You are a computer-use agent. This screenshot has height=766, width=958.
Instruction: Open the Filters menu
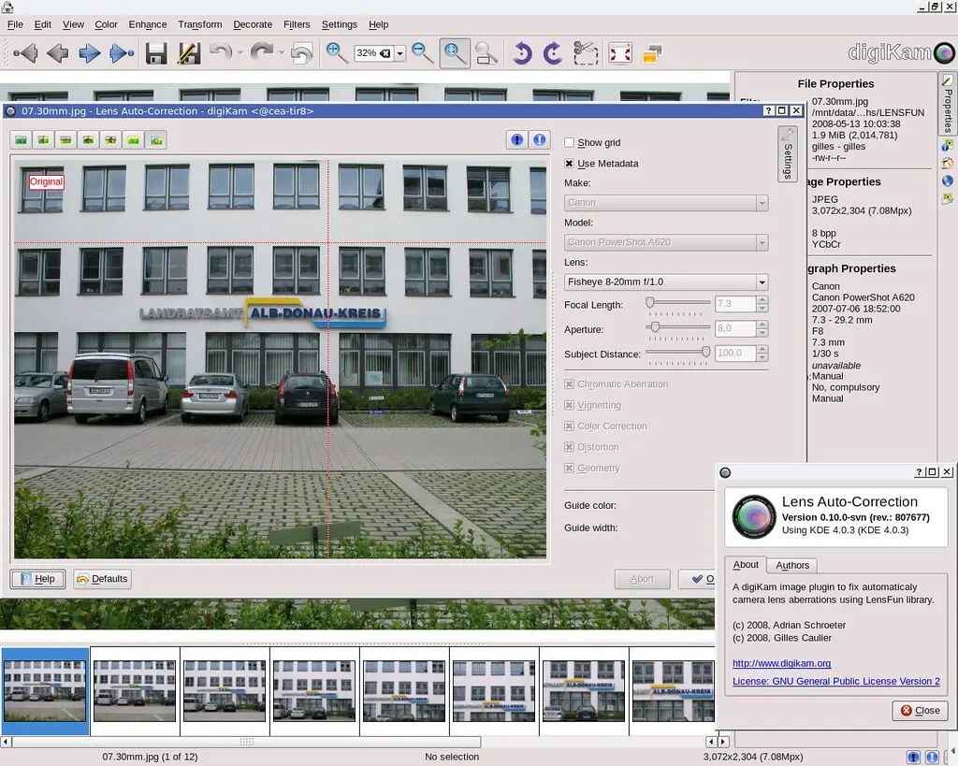pyautogui.click(x=297, y=24)
